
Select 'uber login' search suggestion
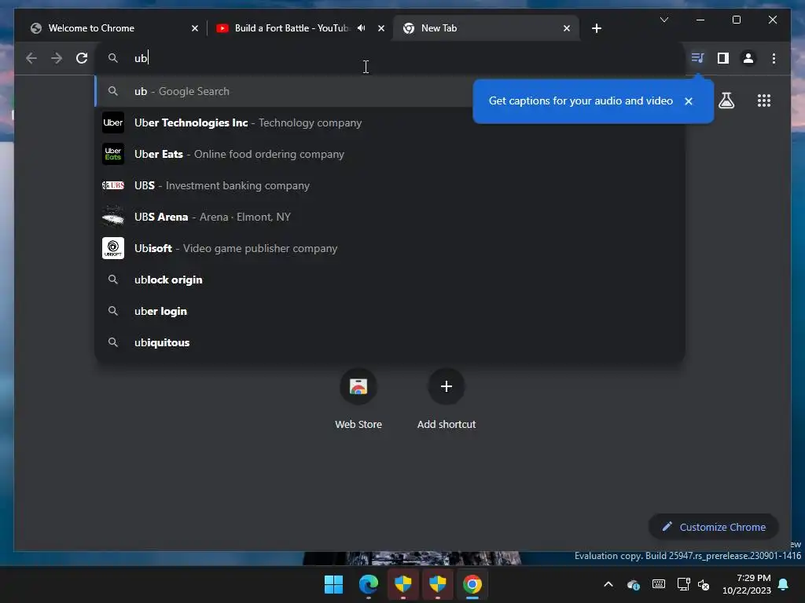(x=390, y=311)
